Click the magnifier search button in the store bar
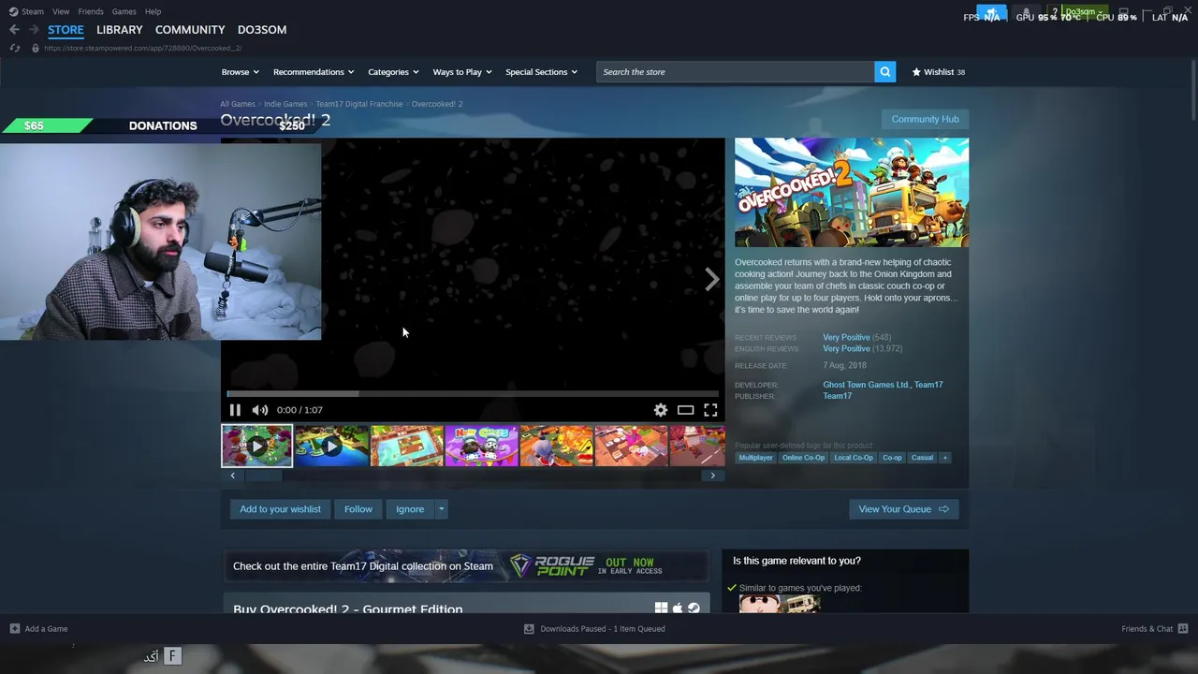The image size is (1198, 674). (x=884, y=72)
